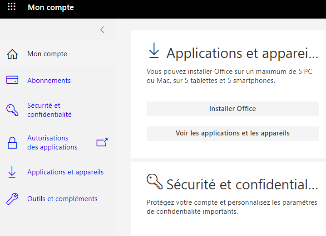Image resolution: width=326 pixels, height=236 pixels.
Task: Select Mon compte in the sidebar
Action: coord(47,54)
